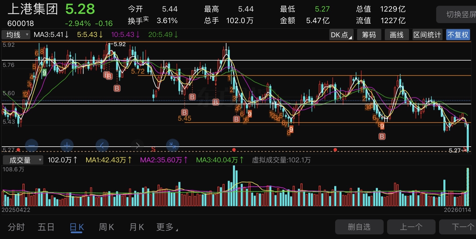This screenshot has height=239, width=476.
Task: Tap the MA3:5.41 moving average label
Action: [51, 35]
